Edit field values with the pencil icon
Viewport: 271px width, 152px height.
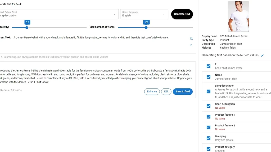click(x=262, y=55)
